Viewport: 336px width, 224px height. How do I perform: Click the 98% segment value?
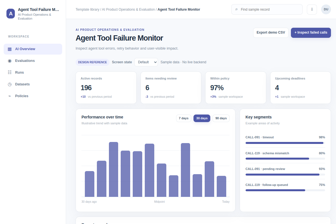point(322,137)
